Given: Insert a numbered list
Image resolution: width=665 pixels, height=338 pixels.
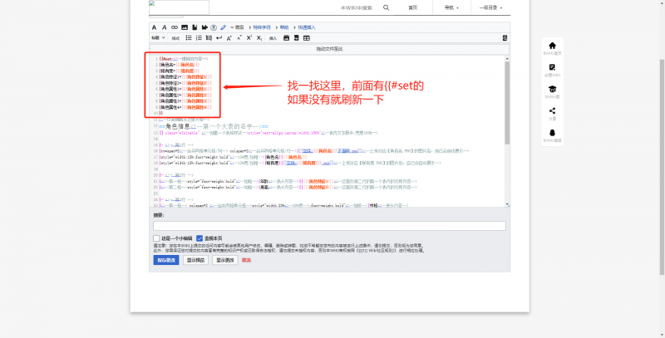Looking at the screenshot, I should pyautogui.click(x=199, y=38).
